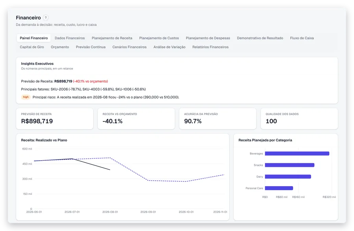
Task: Click the 600 mil y-axis label
Action: click(27, 149)
